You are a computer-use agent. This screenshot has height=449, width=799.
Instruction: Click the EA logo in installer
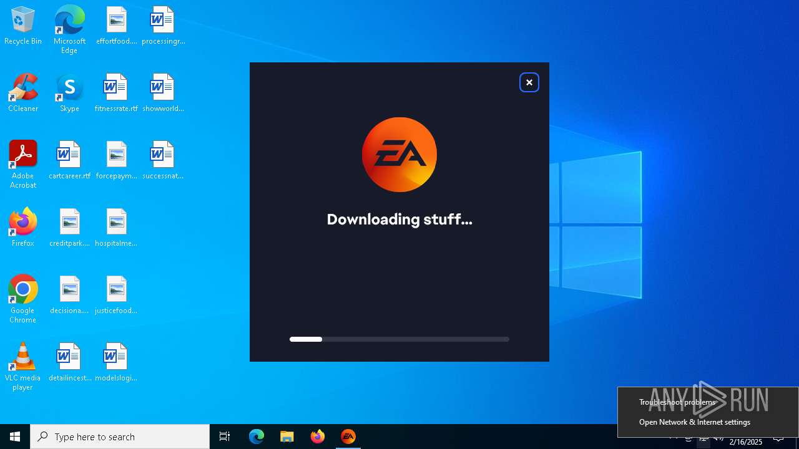click(x=399, y=155)
